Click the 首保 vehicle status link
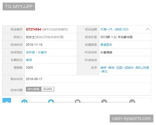This screenshot has height=125, width=156. pos(29,60)
